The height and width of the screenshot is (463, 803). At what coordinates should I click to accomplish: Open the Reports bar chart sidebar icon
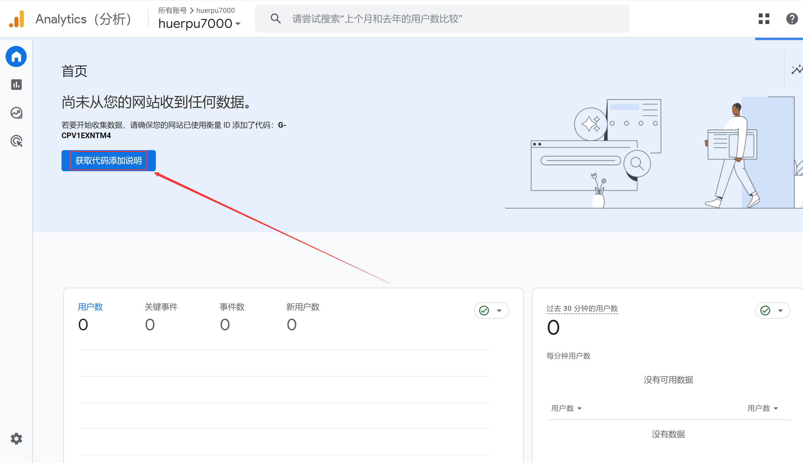click(16, 85)
